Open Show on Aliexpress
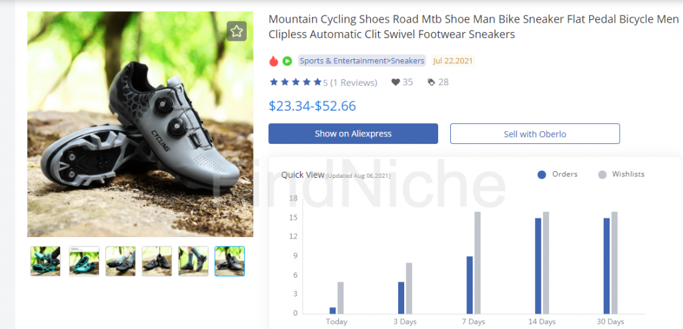The width and height of the screenshot is (683, 329). (354, 134)
